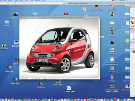Screen dimensions: 135x101
Task: Select the yellow-shirt person image on desktop
Action: click(84, 10)
